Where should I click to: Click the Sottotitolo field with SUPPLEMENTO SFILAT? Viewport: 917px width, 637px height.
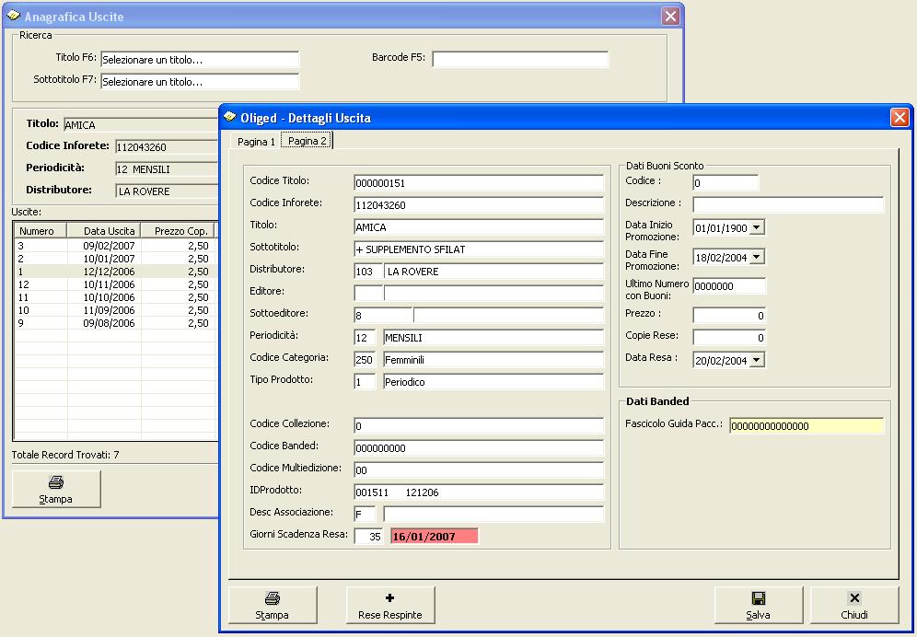tap(479, 249)
